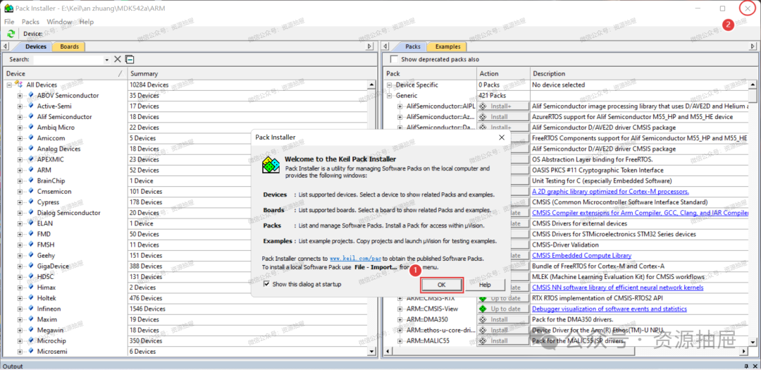The width and height of the screenshot is (761, 370).
Task: Click the Action column header
Action: [503, 73]
